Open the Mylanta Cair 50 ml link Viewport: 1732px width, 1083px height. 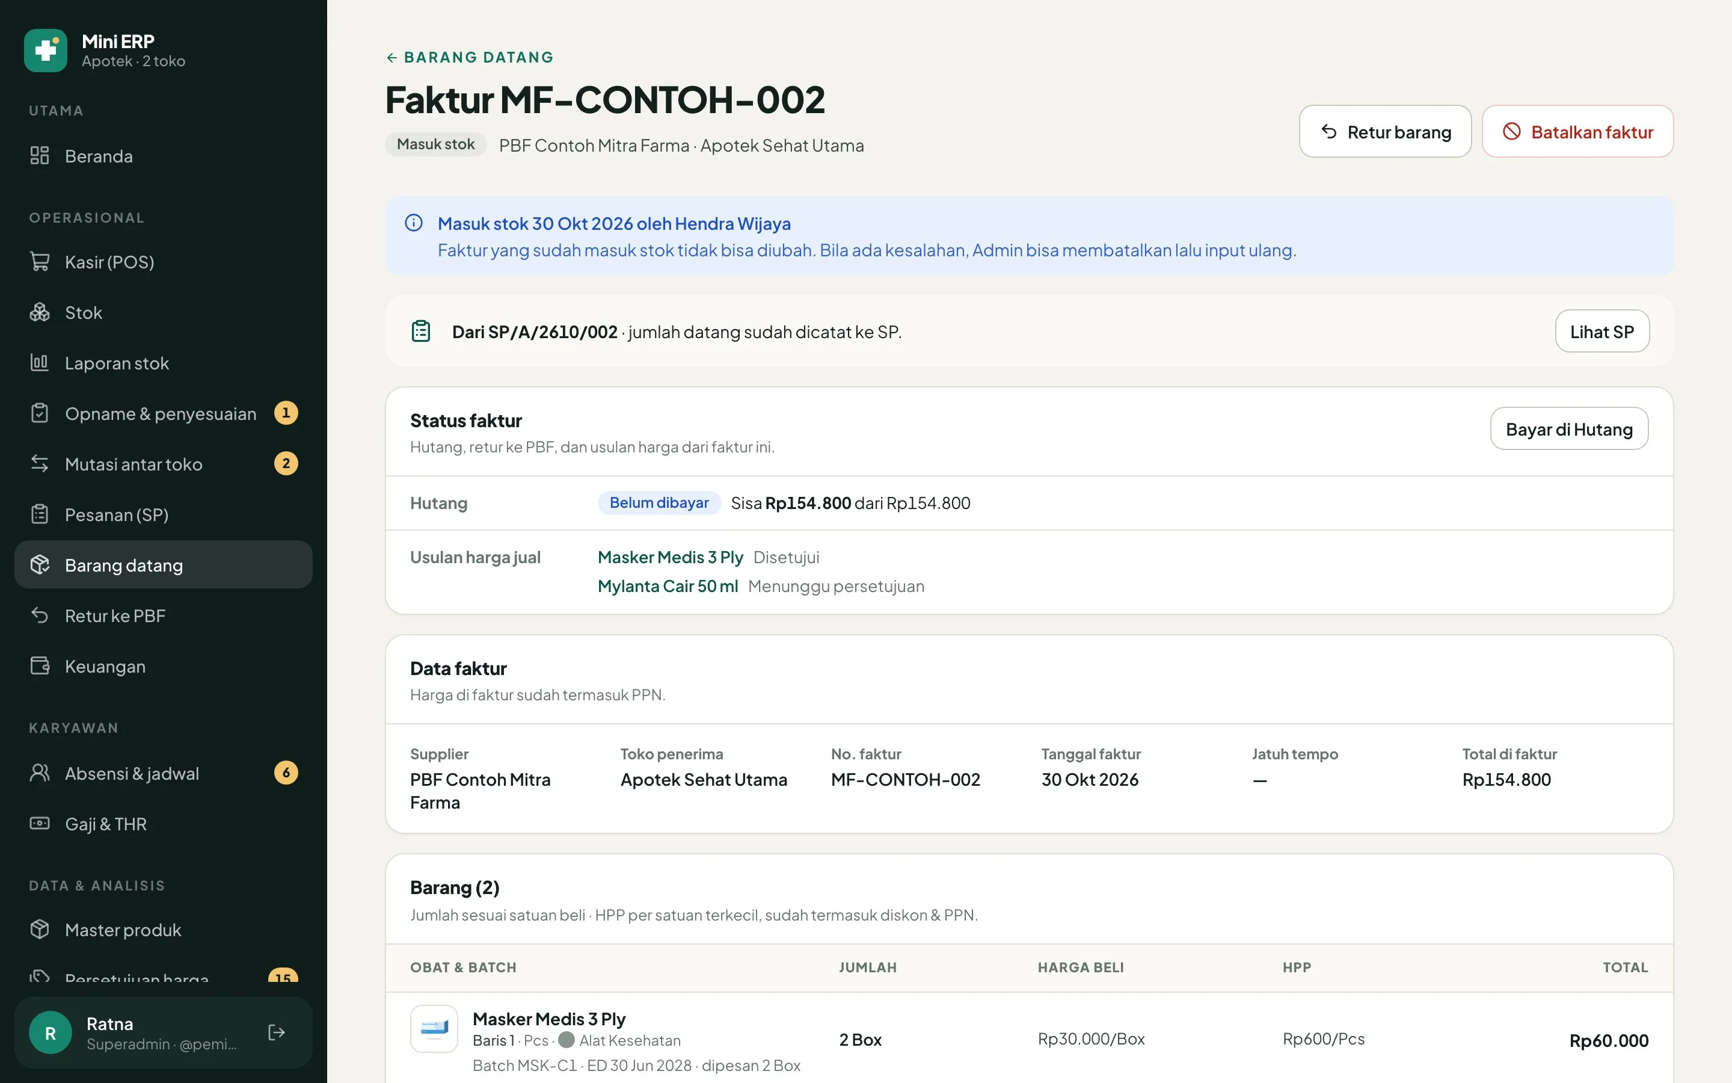[x=668, y=586]
